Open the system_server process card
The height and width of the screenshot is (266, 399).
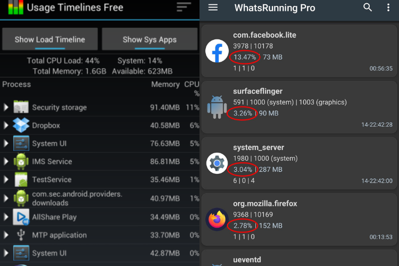(x=299, y=163)
